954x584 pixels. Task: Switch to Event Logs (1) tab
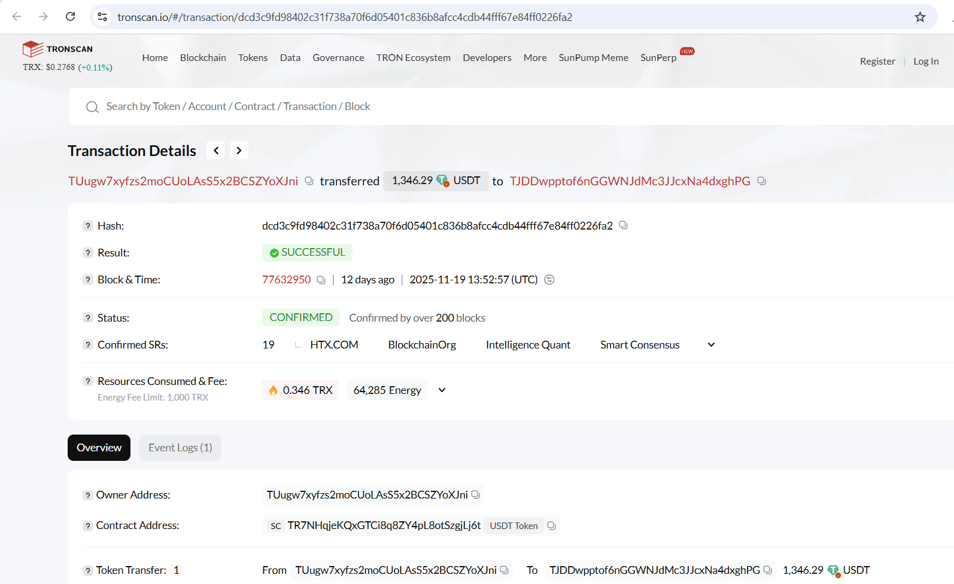[180, 448]
